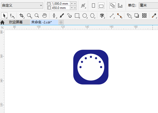Click the second magnifier zoom icon

[x=37, y=16]
